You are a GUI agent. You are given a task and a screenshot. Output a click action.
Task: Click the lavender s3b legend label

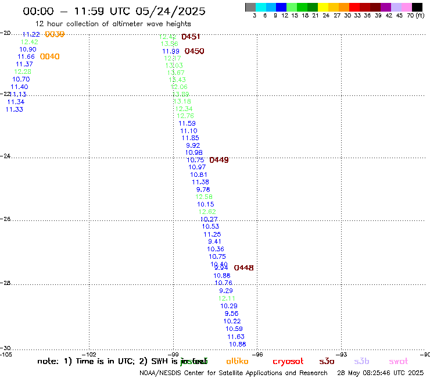[361, 361]
